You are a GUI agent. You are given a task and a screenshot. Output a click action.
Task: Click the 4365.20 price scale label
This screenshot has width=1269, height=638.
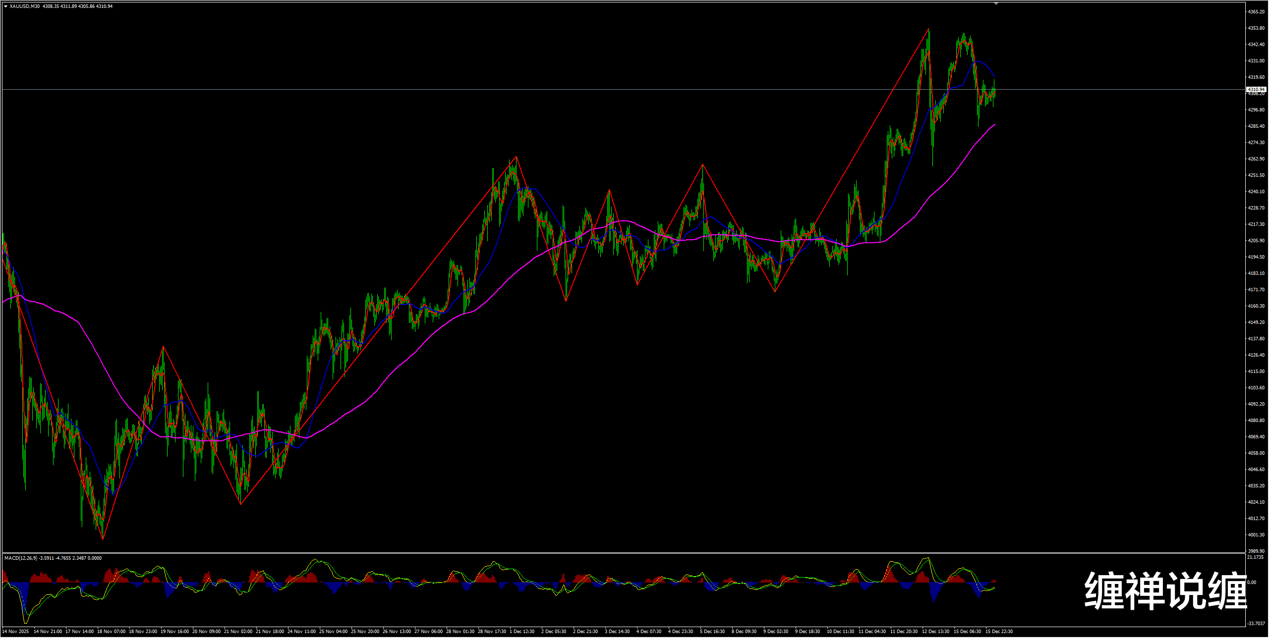click(1256, 11)
